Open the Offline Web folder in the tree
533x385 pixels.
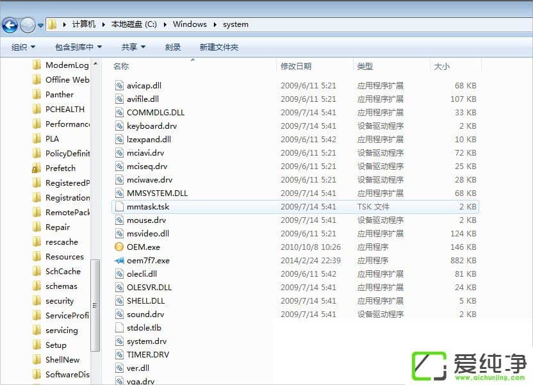pyautogui.click(x=61, y=79)
